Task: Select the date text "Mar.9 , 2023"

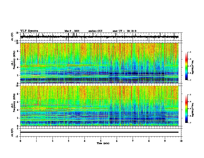Action: (72, 31)
